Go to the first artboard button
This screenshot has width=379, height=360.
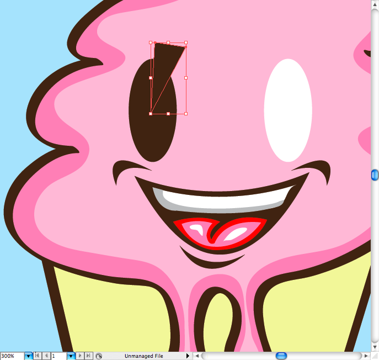(x=38, y=356)
